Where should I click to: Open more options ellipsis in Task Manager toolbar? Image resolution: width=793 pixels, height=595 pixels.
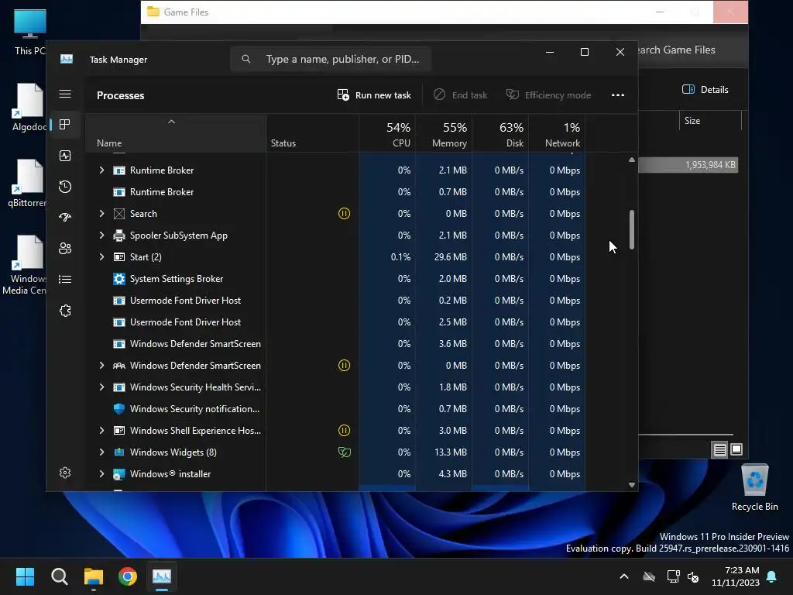(x=617, y=95)
